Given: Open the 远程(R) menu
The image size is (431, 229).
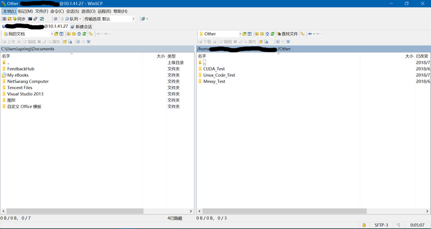Looking at the screenshot, I should coord(105,12).
